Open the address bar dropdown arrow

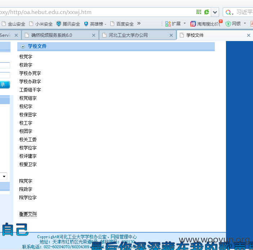(215, 12)
